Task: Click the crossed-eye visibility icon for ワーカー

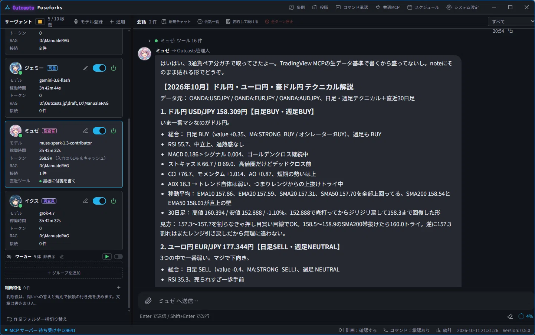Action: [x=9, y=257]
